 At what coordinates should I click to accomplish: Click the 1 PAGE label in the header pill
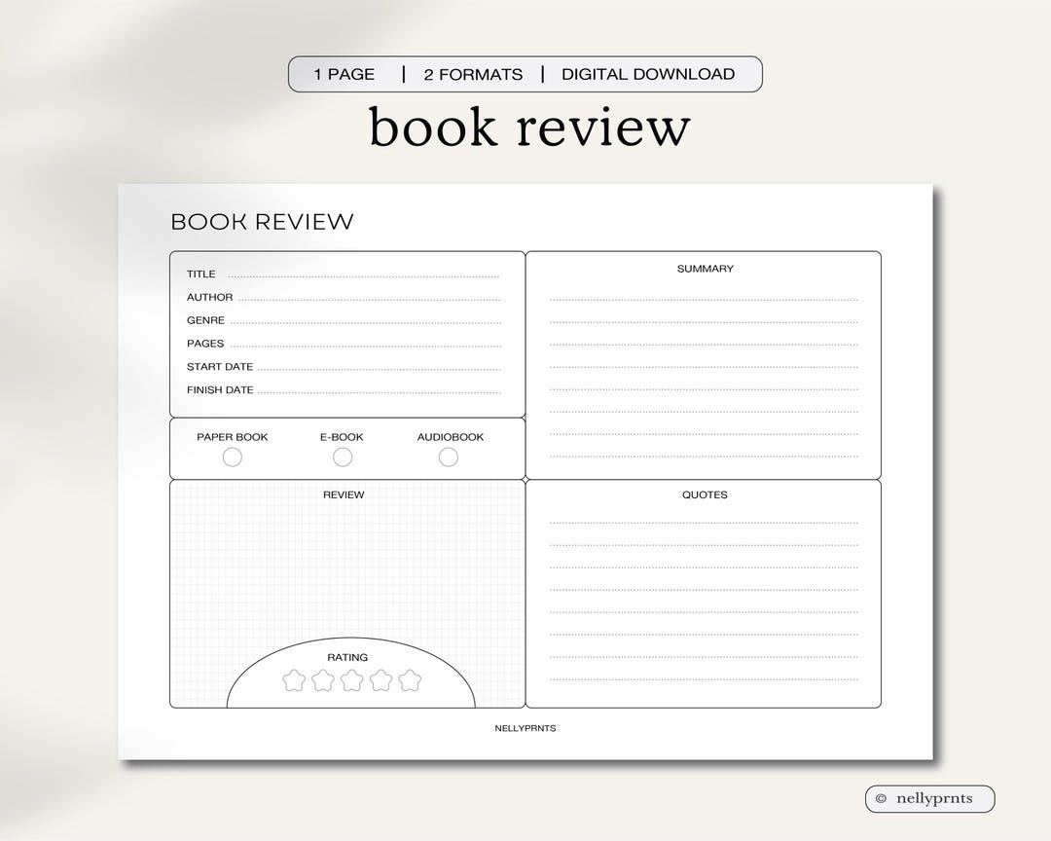coord(344,74)
